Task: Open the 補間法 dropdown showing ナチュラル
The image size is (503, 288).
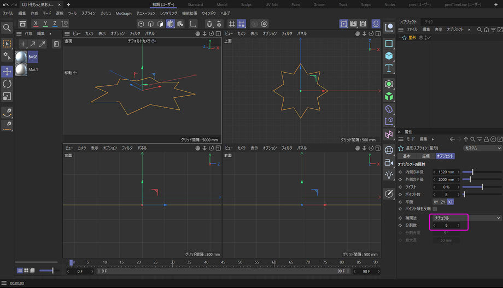Action: (466, 218)
